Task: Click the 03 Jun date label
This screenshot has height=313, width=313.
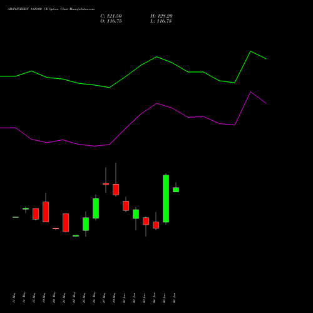Action: (144, 298)
